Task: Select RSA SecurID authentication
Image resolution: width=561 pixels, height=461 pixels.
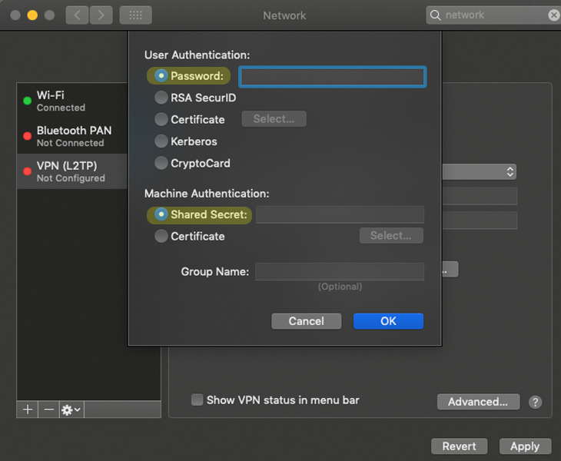Action: click(161, 98)
